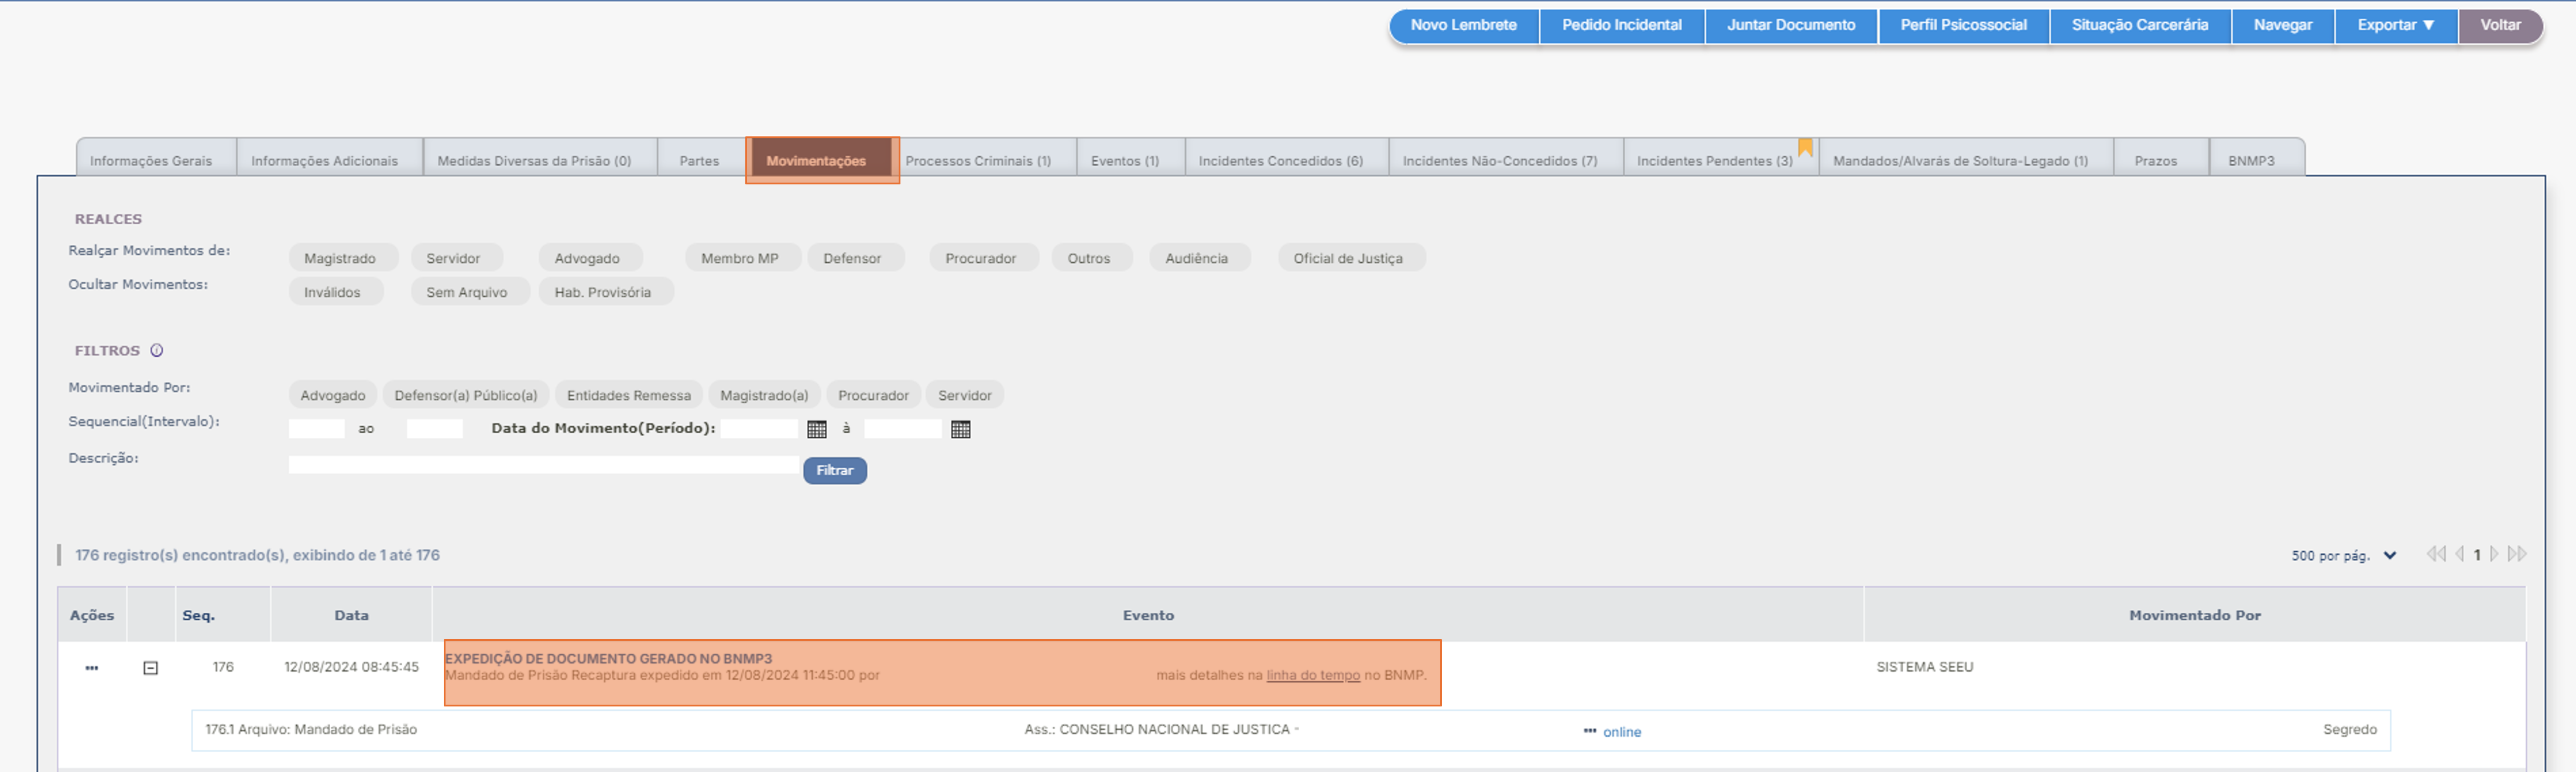Click the Navegar button
This screenshot has width=2576, height=772.
2283,25
